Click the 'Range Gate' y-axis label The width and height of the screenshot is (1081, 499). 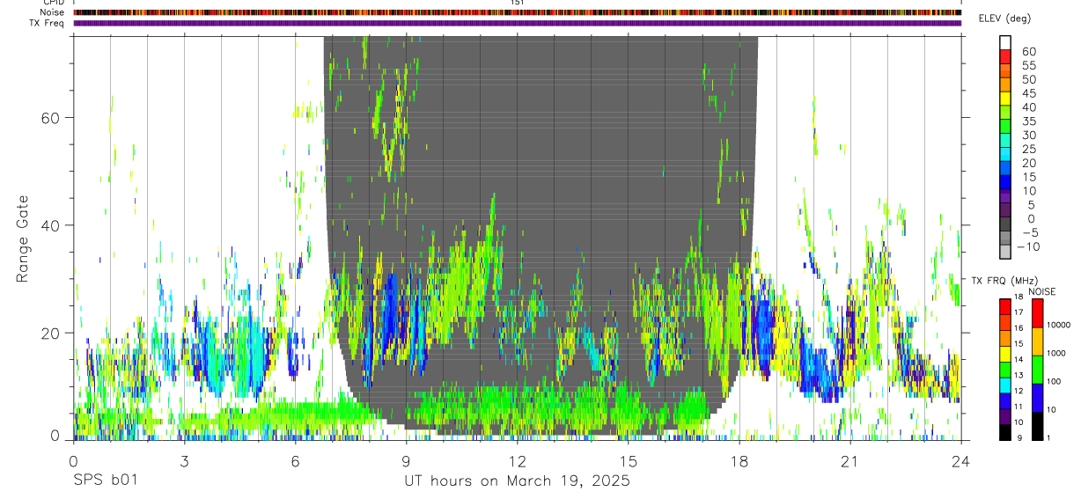[x=23, y=240]
